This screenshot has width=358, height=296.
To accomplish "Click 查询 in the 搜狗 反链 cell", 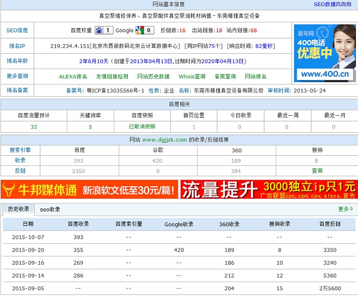I will [x=317, y=171].
